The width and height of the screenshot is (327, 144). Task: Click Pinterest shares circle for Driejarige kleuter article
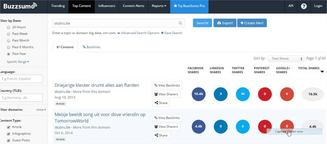point(265,94)
